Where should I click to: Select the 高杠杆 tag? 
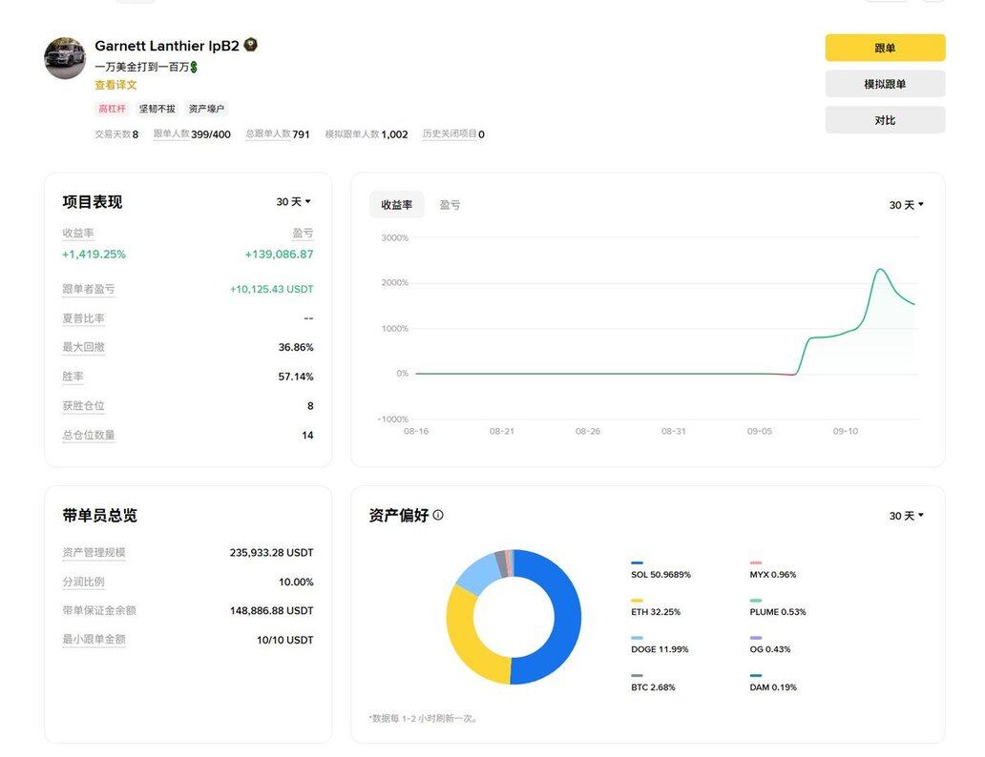coord(112,109)
